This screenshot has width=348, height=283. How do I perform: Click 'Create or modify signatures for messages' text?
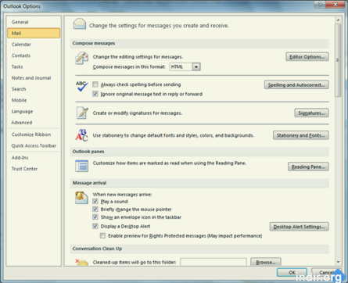[x=138, y=113]
